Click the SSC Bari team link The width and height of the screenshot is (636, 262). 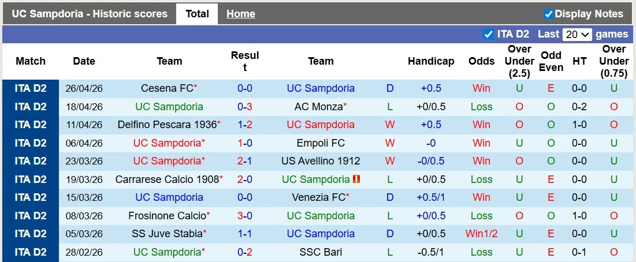pos(321,252)
